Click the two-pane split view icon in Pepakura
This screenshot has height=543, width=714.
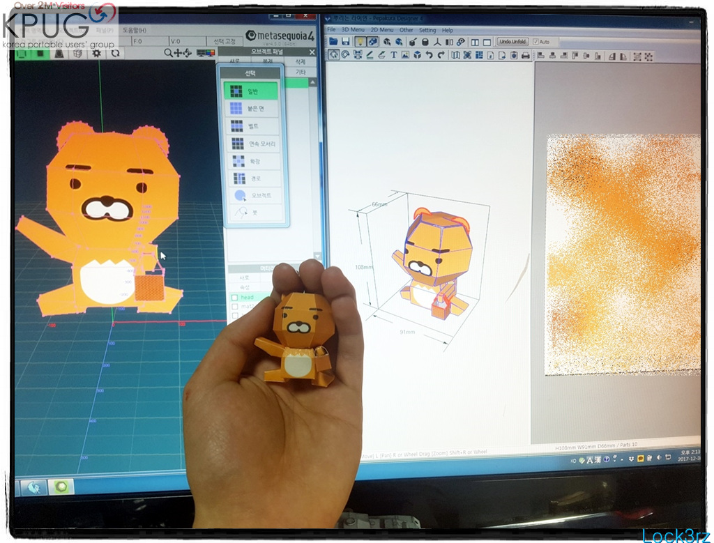click(475, 43)
